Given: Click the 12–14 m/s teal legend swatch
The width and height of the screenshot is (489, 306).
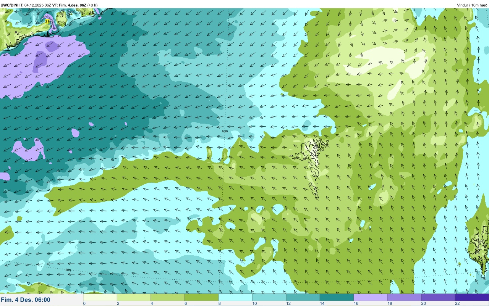Looking at the screenshot, I should pos(303,297).
